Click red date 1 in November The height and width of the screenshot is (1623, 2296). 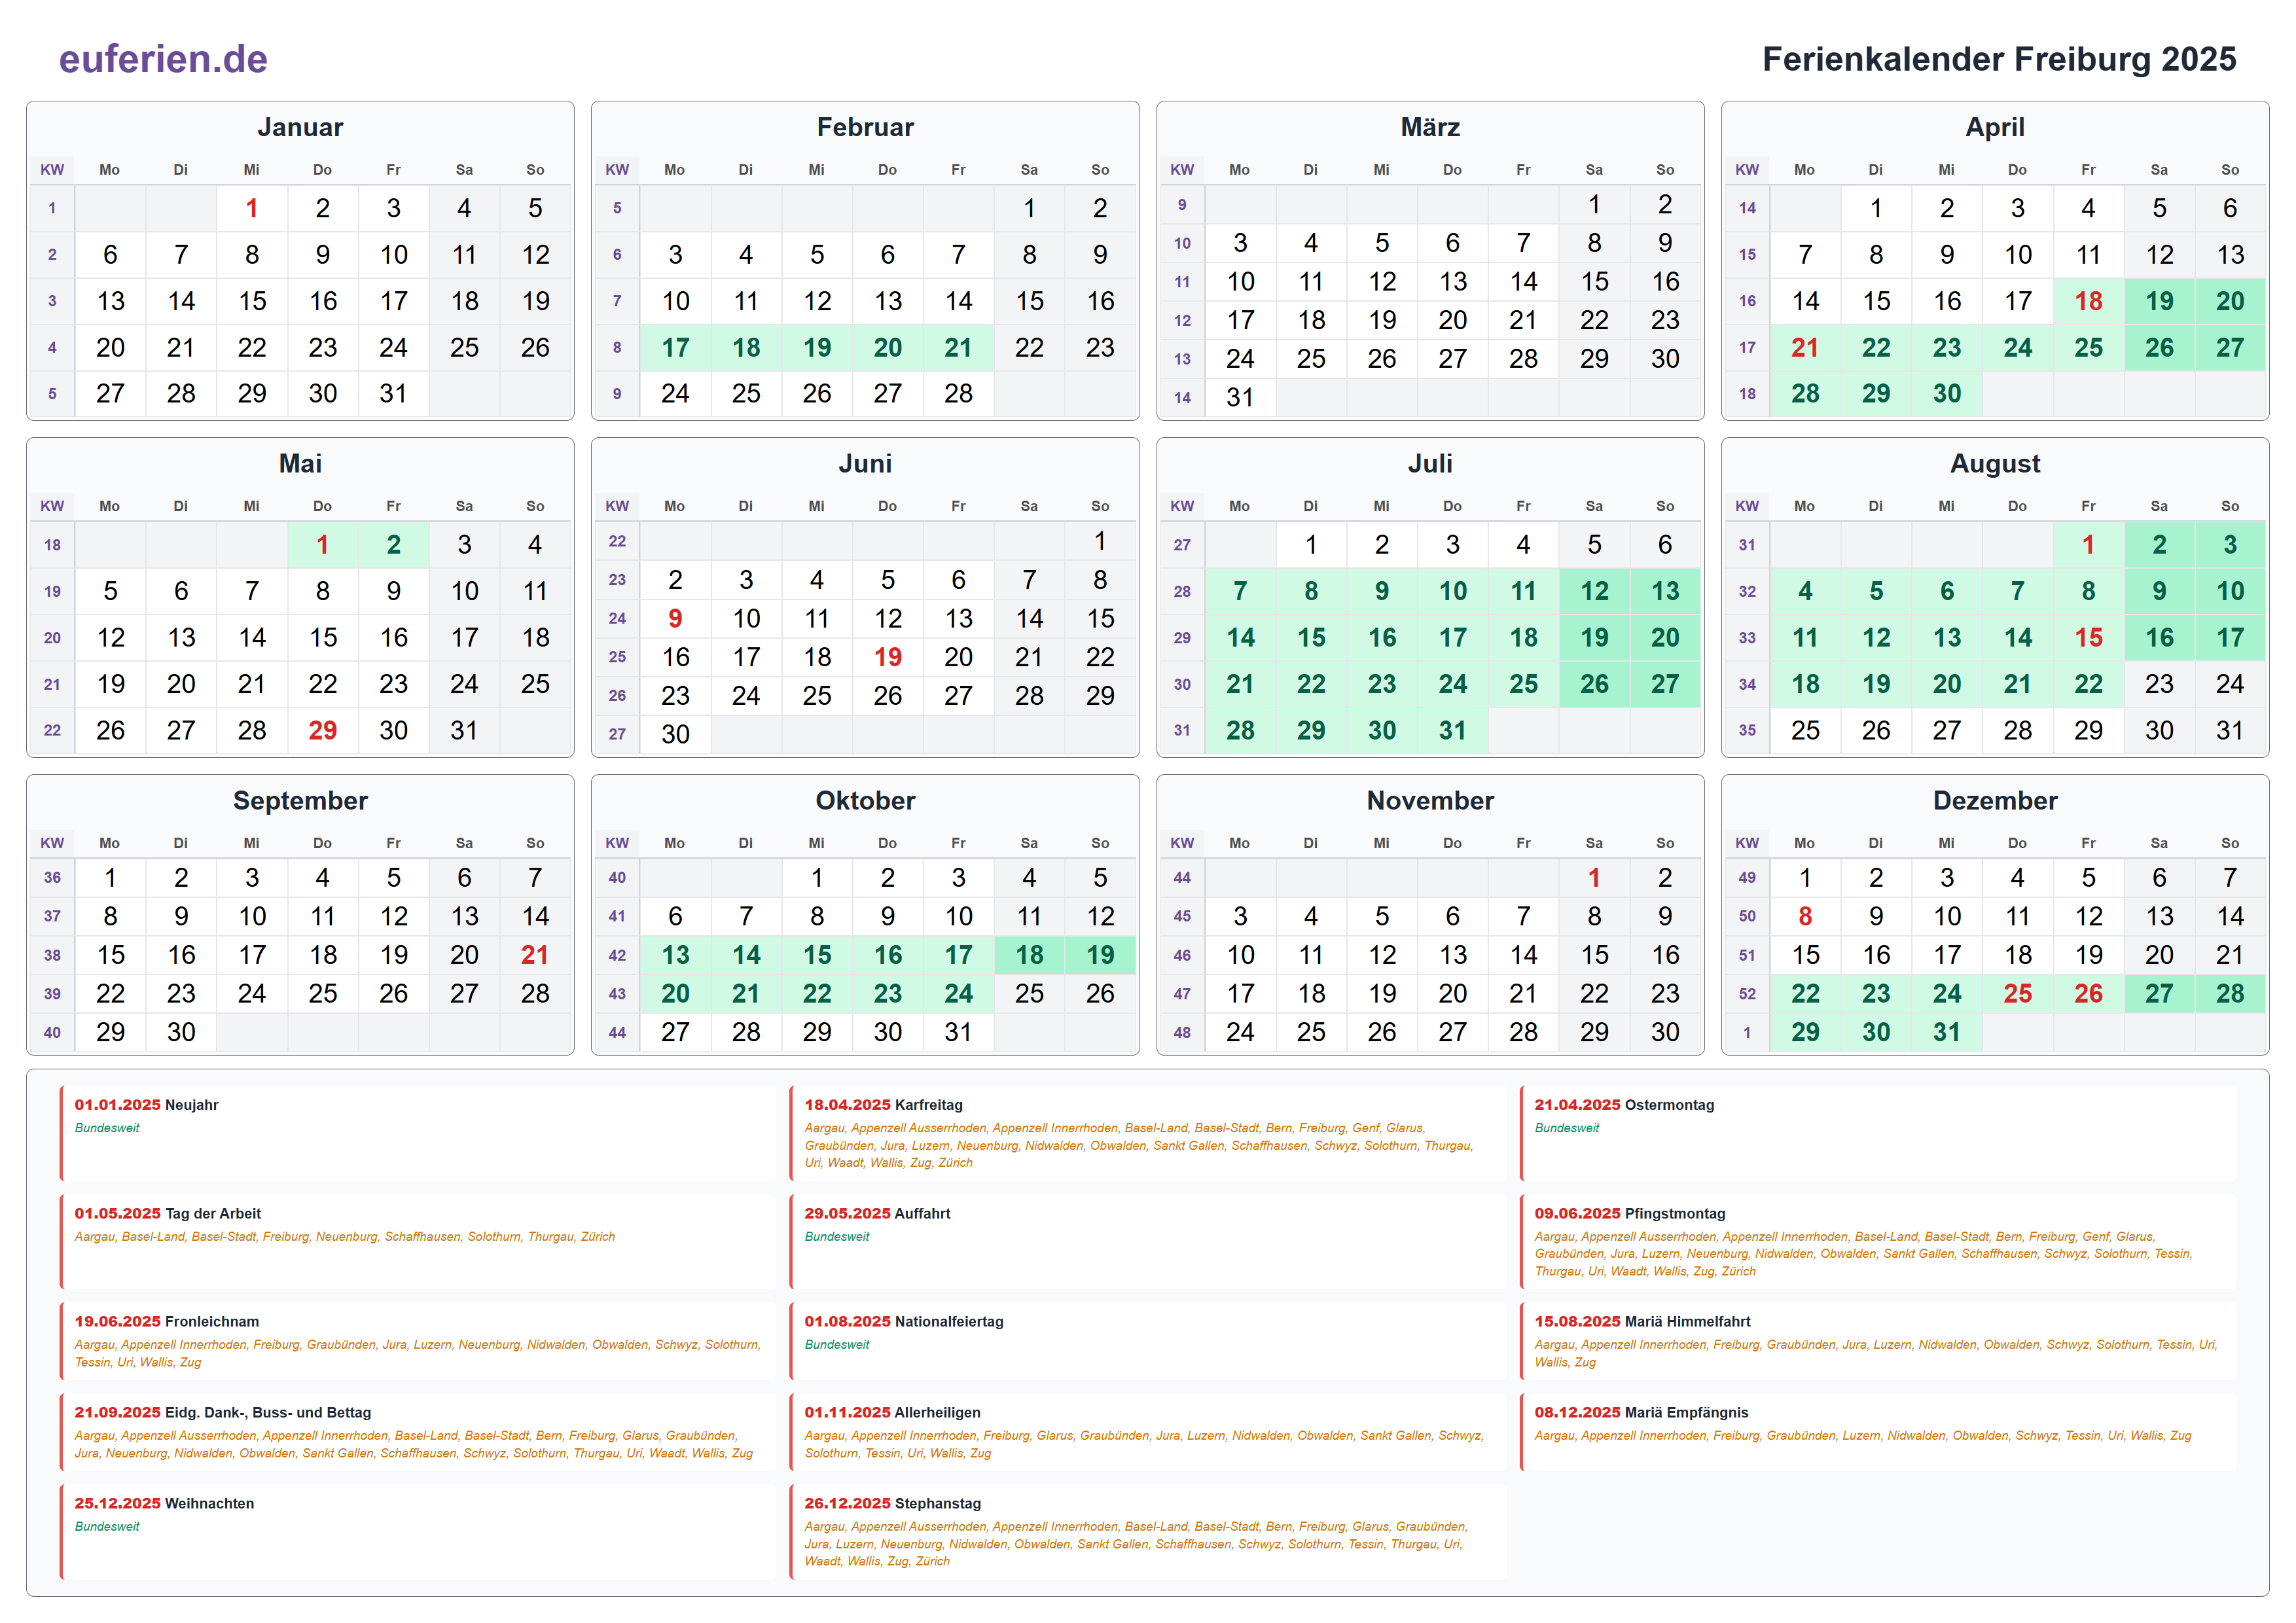(1594, 877)
